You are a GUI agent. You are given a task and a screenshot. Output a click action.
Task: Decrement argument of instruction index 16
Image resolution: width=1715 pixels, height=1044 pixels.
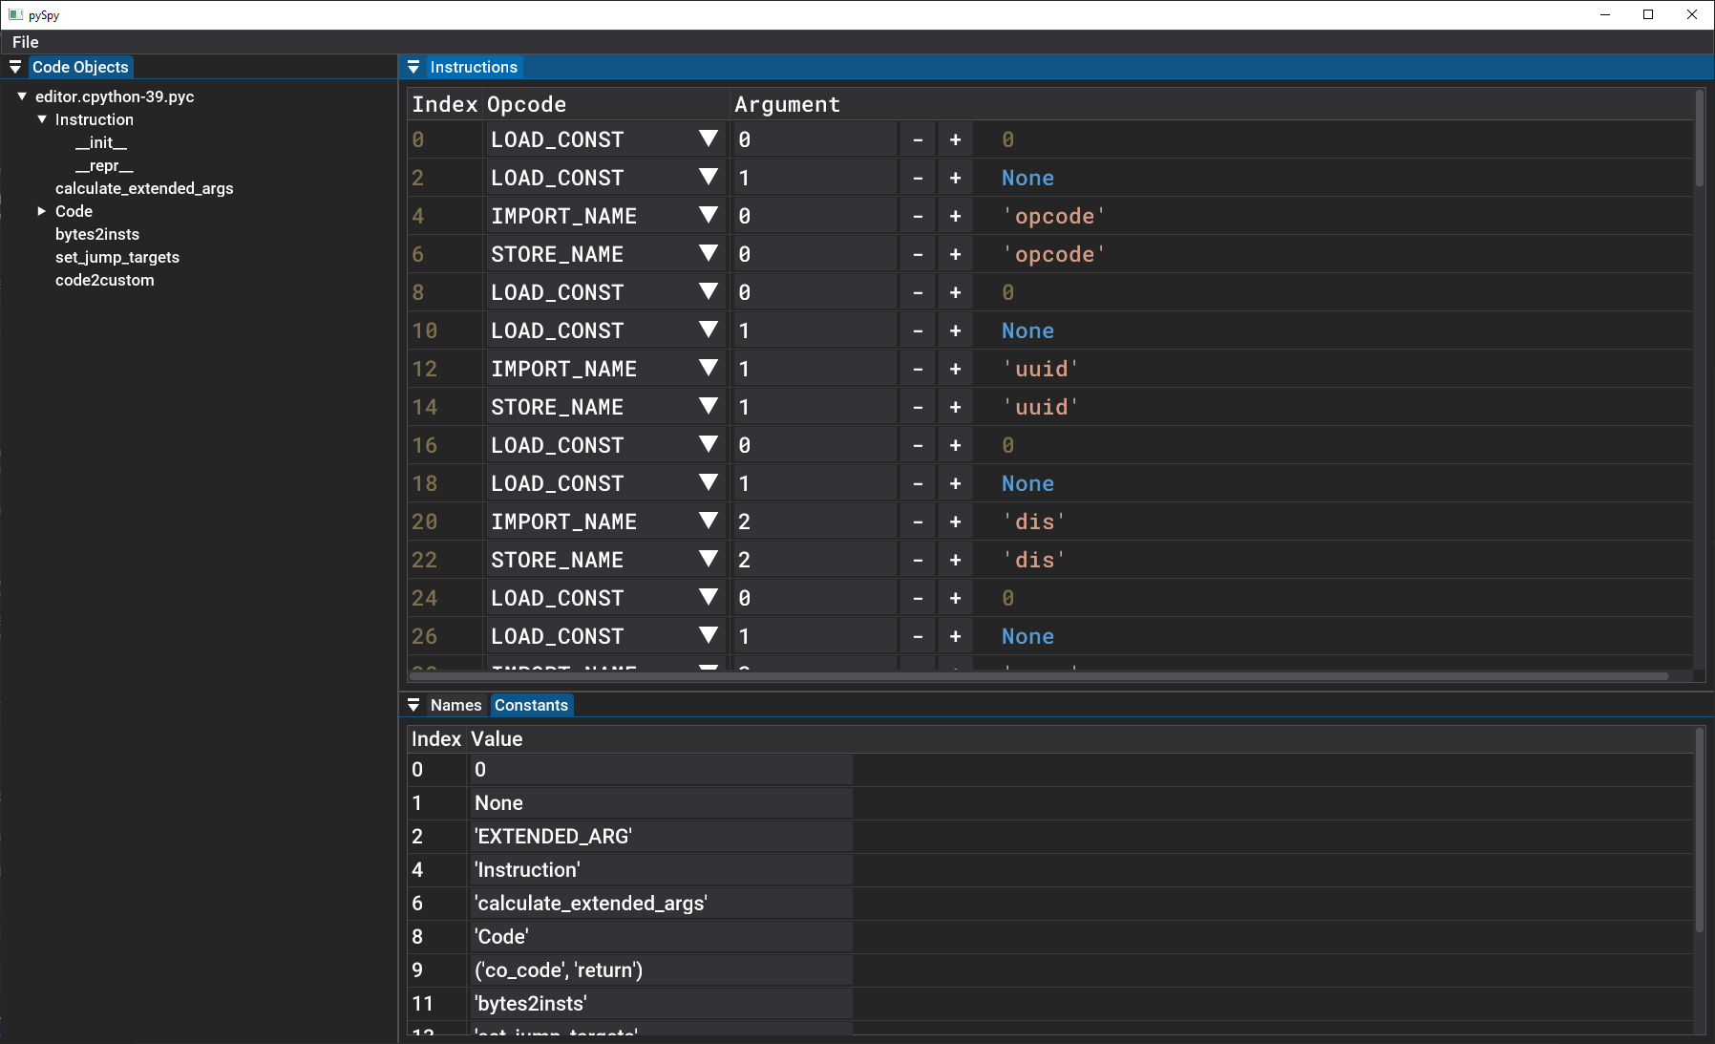coord(918,445)
